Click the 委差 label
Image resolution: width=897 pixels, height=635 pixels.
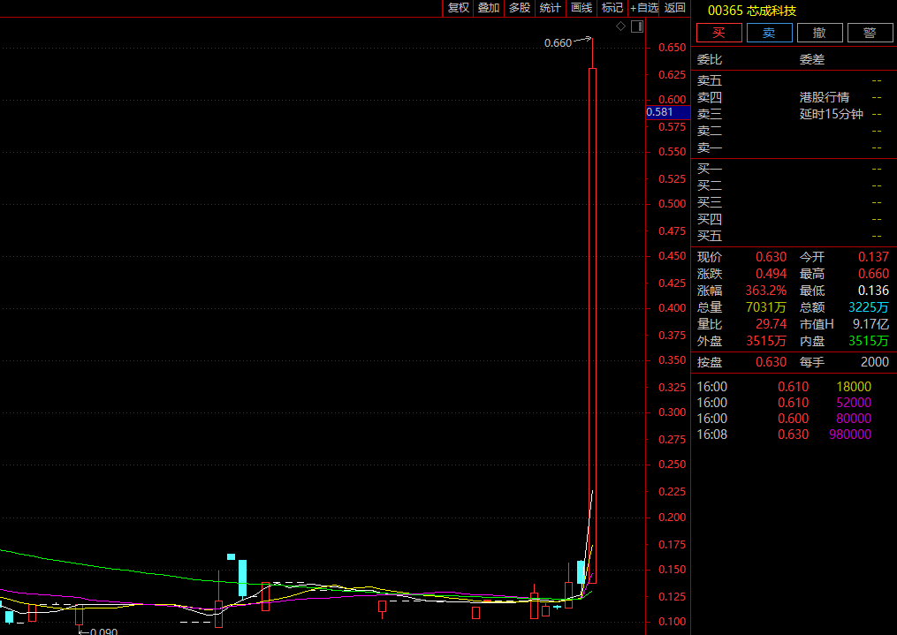812,59
